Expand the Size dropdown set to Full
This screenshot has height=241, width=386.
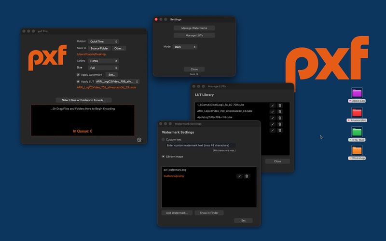point(103,67)
